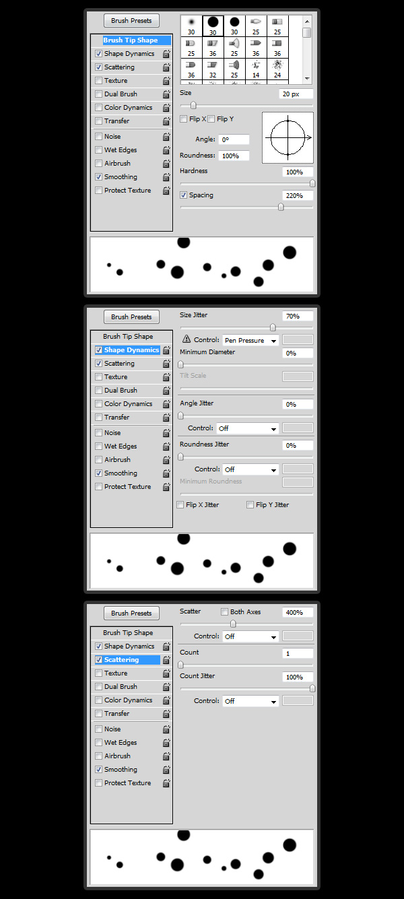
Task: Click the Size Jitter slider handle
Action: click(273, 327)
